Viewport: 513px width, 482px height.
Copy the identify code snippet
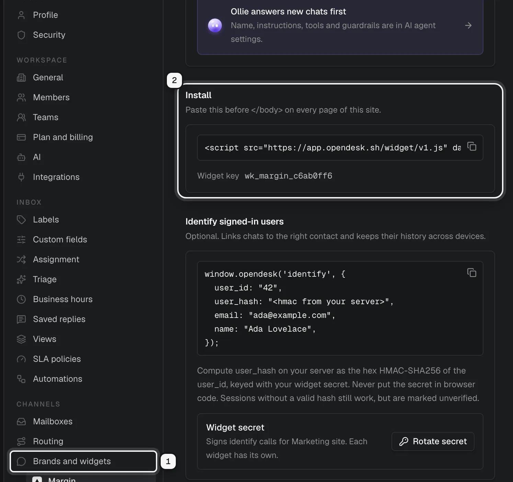[472, 273]
